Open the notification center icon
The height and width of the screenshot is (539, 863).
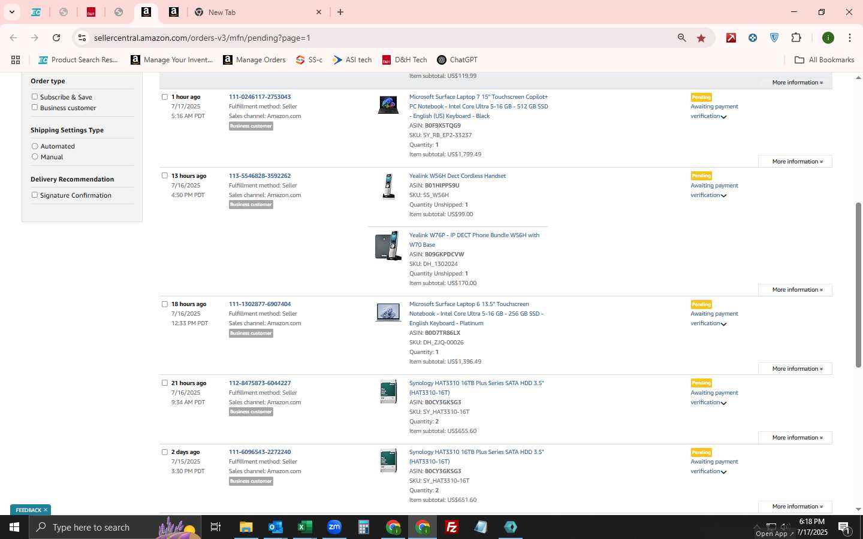844,528
